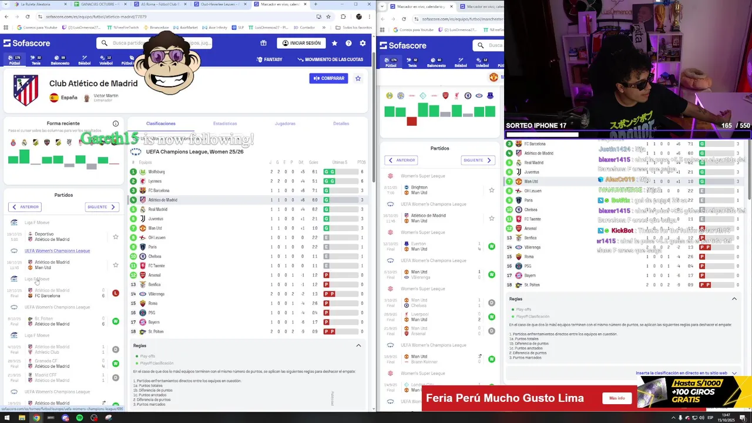Click the Manchester United crest in right window
Viewport: 752px width, 423px height.
point(493,77)
